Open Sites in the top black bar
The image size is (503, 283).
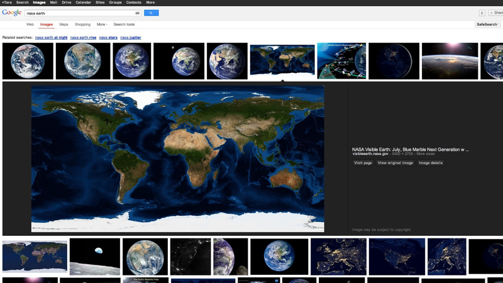pyautogui.click(x=100, y=3)
